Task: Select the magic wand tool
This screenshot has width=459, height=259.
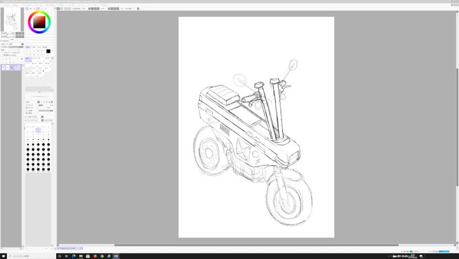Action: point(34,51)
